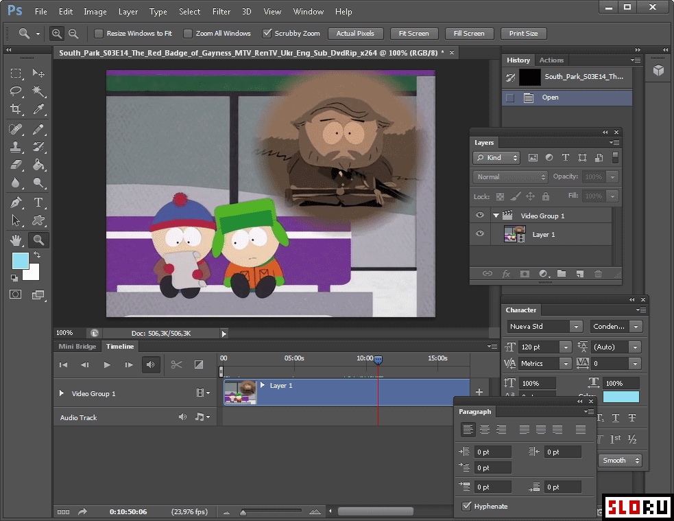Select the Path Selection tool

click(16, 220)
